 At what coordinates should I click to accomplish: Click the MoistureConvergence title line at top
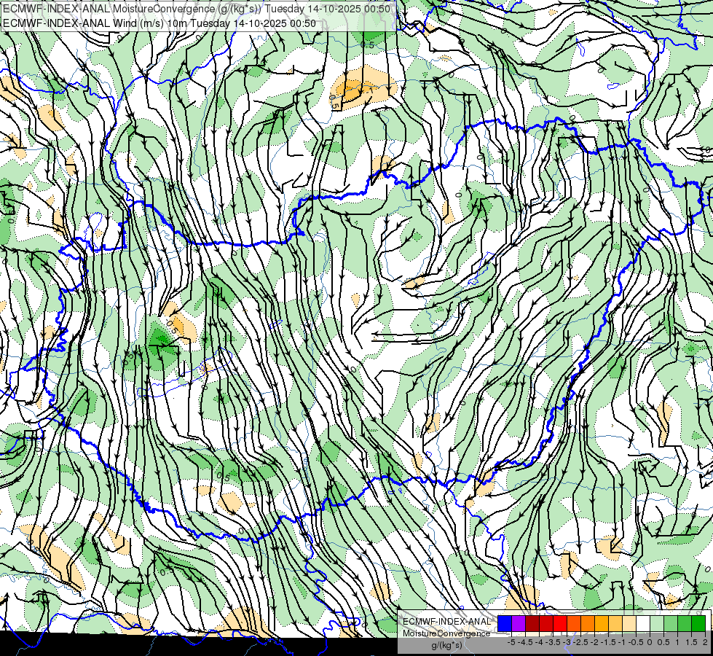click(197, 9)
